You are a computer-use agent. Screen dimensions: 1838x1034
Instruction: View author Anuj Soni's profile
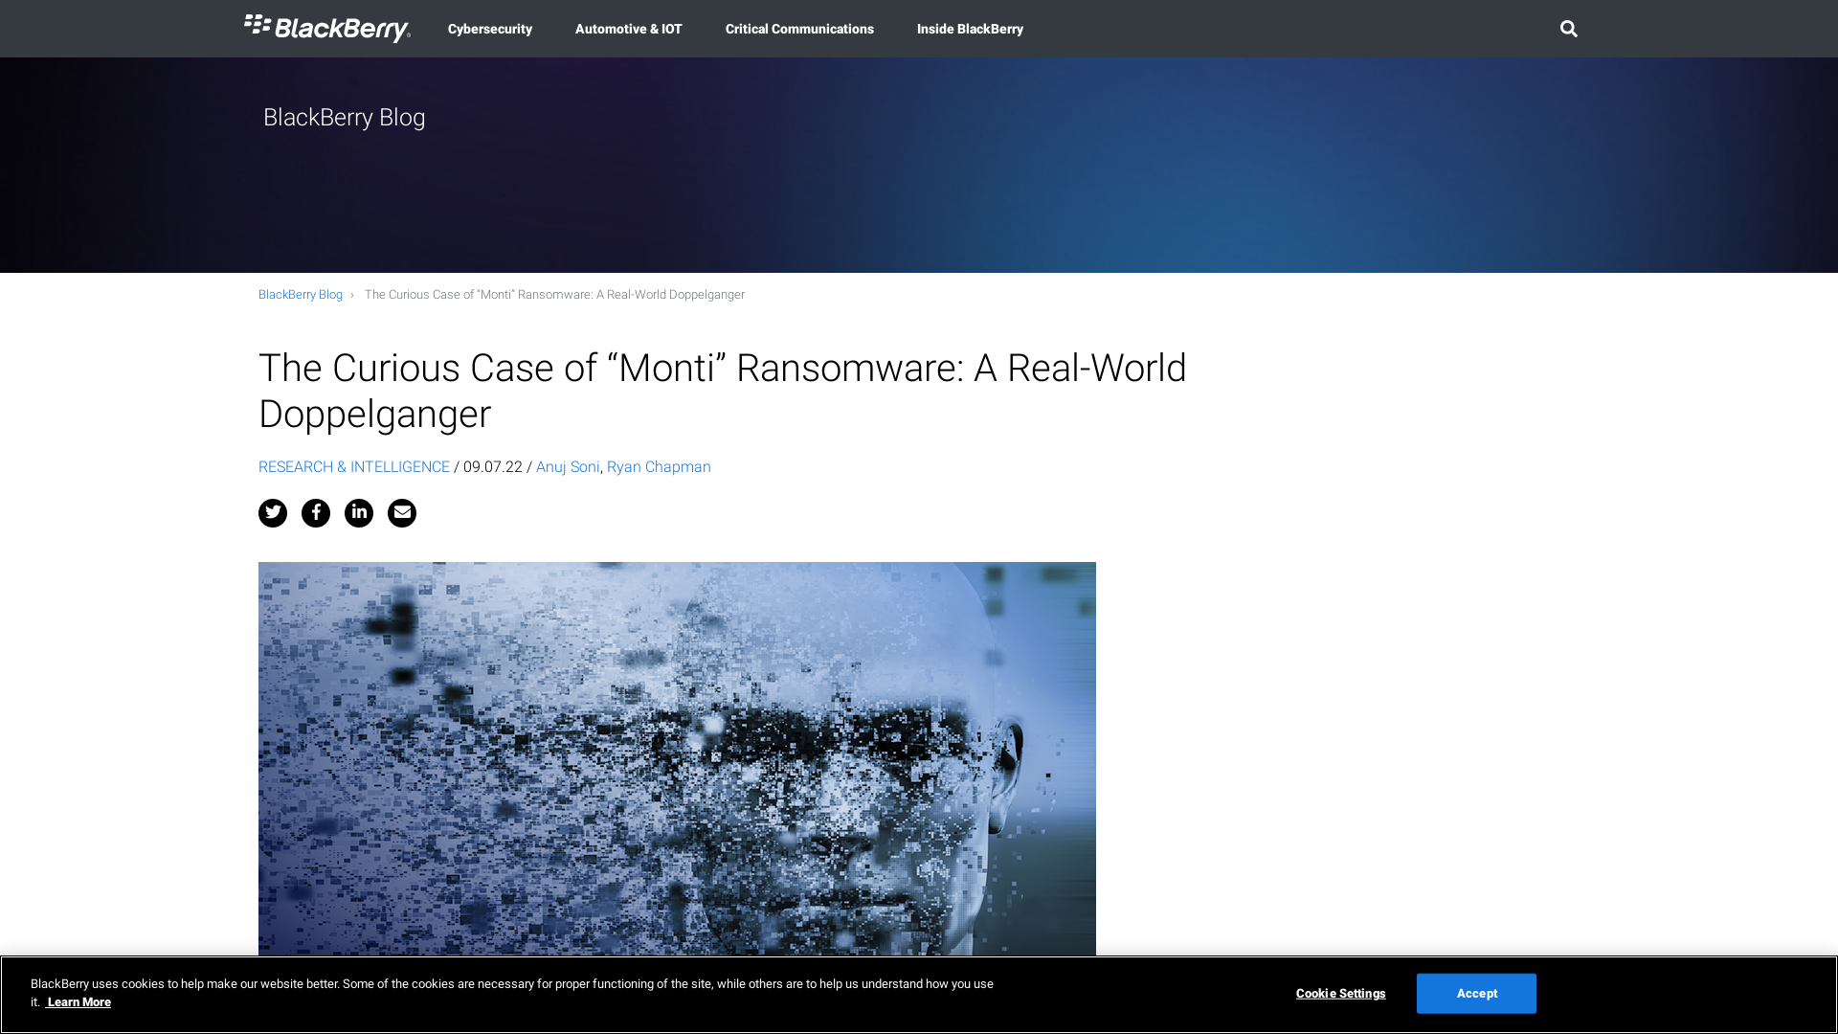point(568,466)
